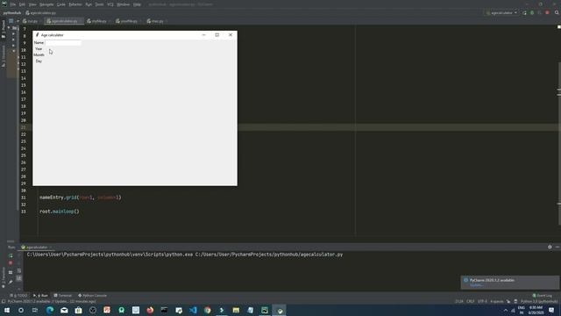This screenshot has height=316, width=561.
Task: Open Visual Studio Code from taskbar
Action: pos(193,310)
